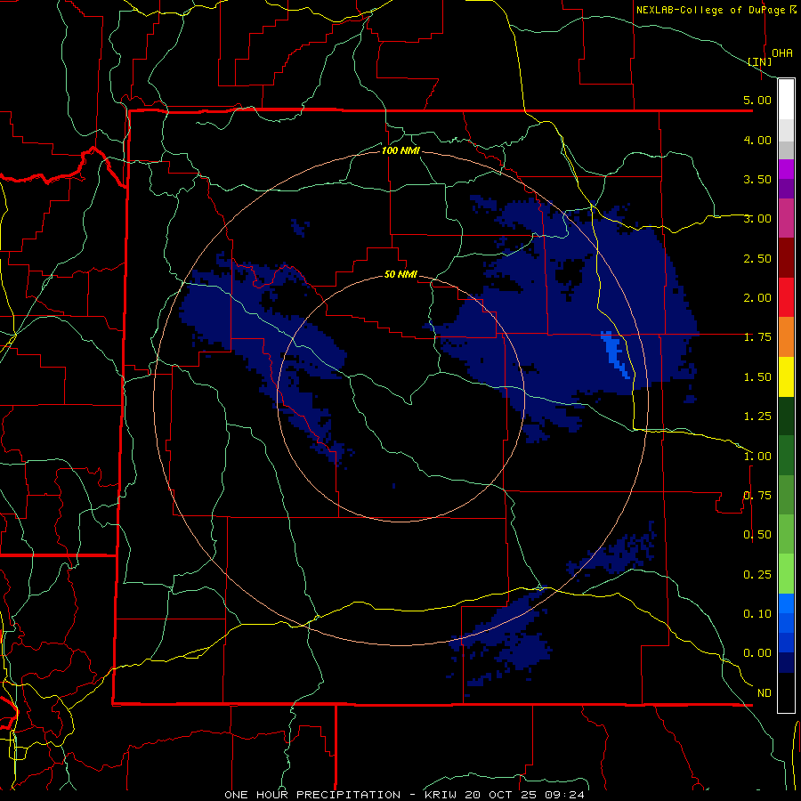
Task: Pick the orange swatch near 1.75
Action: [786, 337]
